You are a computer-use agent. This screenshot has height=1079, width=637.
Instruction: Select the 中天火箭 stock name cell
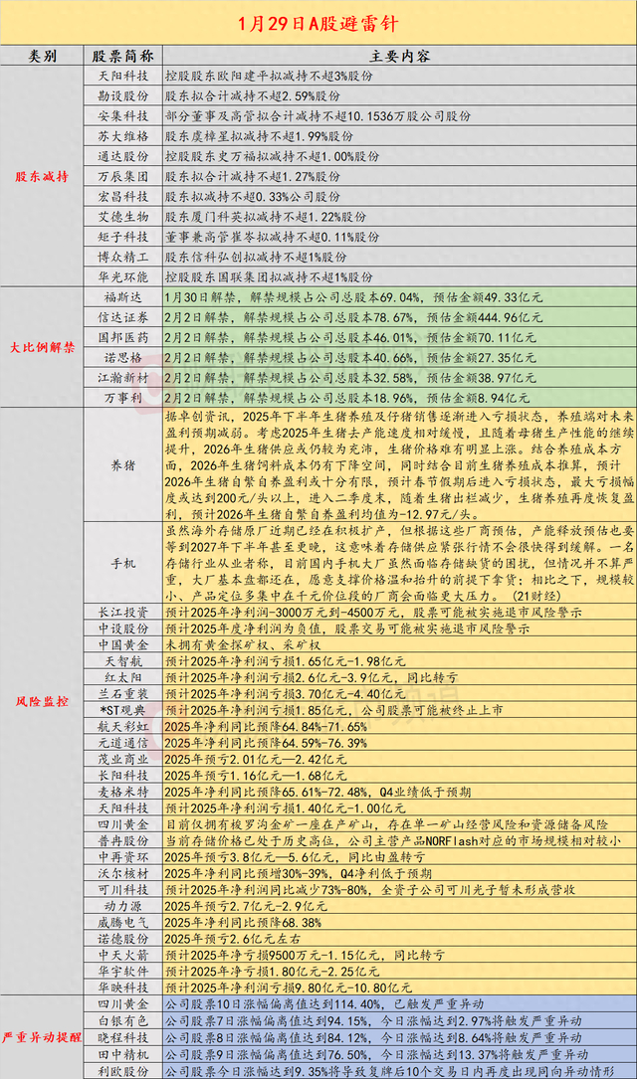[123, 955]
